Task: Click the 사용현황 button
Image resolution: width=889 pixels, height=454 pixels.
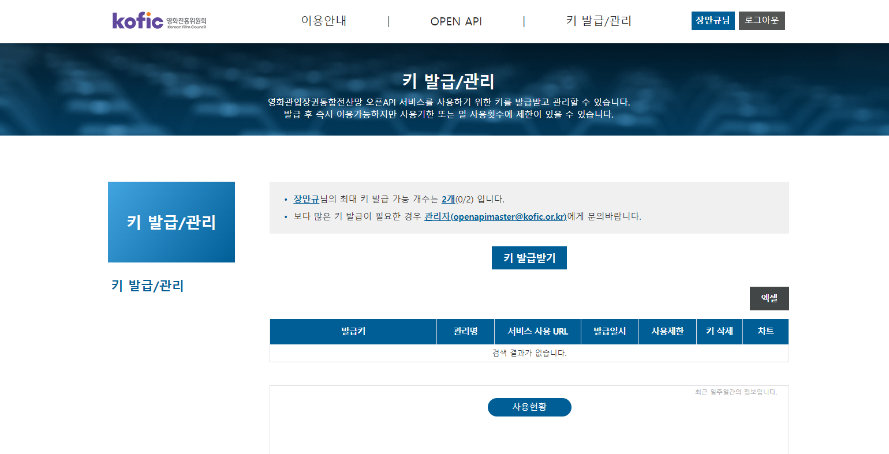Action: pos(529,407)
